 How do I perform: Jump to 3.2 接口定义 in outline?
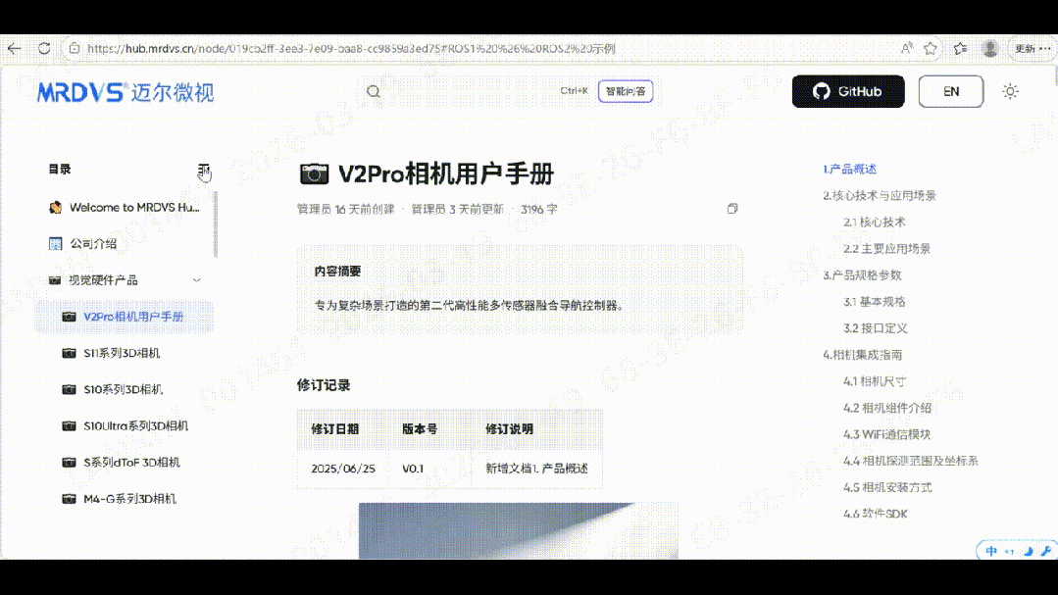click(x=875, y=328)
